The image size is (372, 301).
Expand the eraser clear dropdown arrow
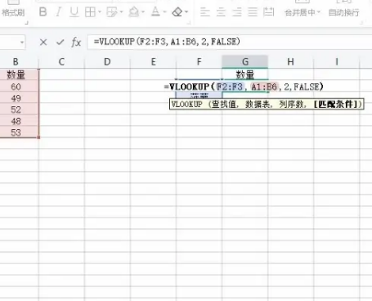pyautogui.click(x=186, y=12)
